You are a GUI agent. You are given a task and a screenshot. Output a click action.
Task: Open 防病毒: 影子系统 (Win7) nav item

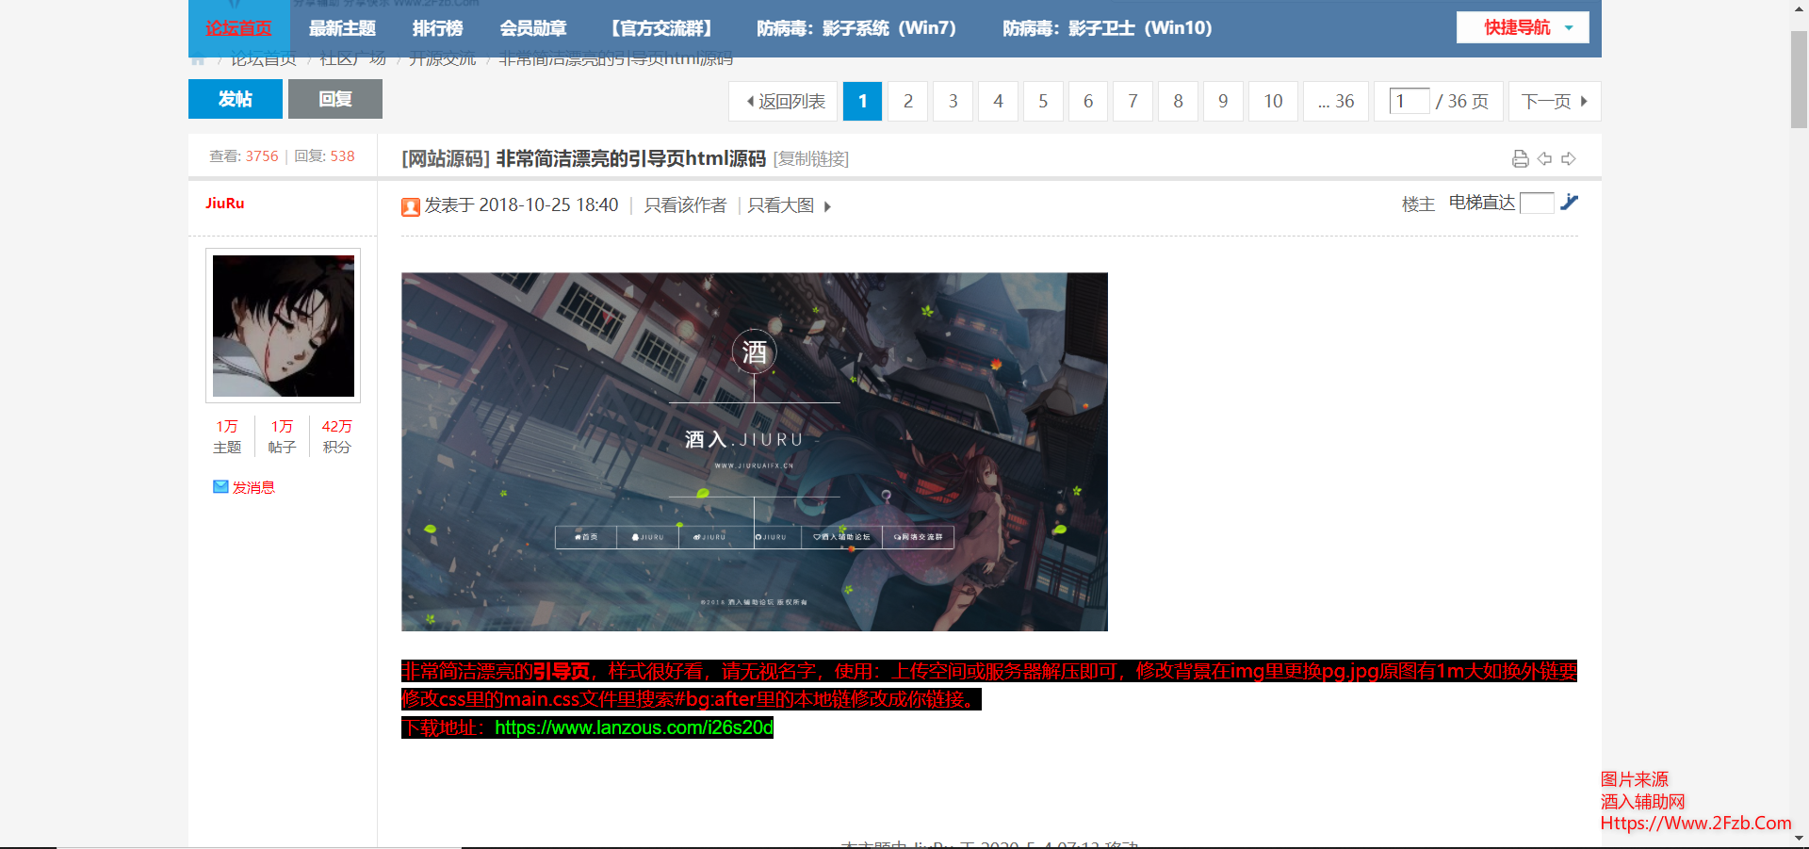click(856, 28)
